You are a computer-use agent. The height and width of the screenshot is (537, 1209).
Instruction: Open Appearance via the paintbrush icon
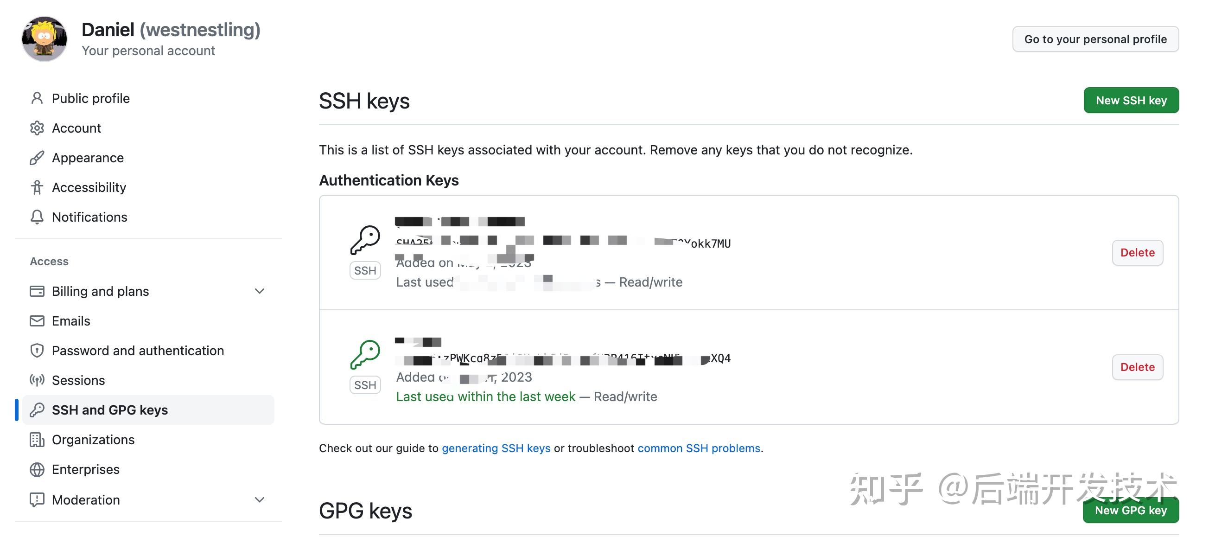(37, 158)
